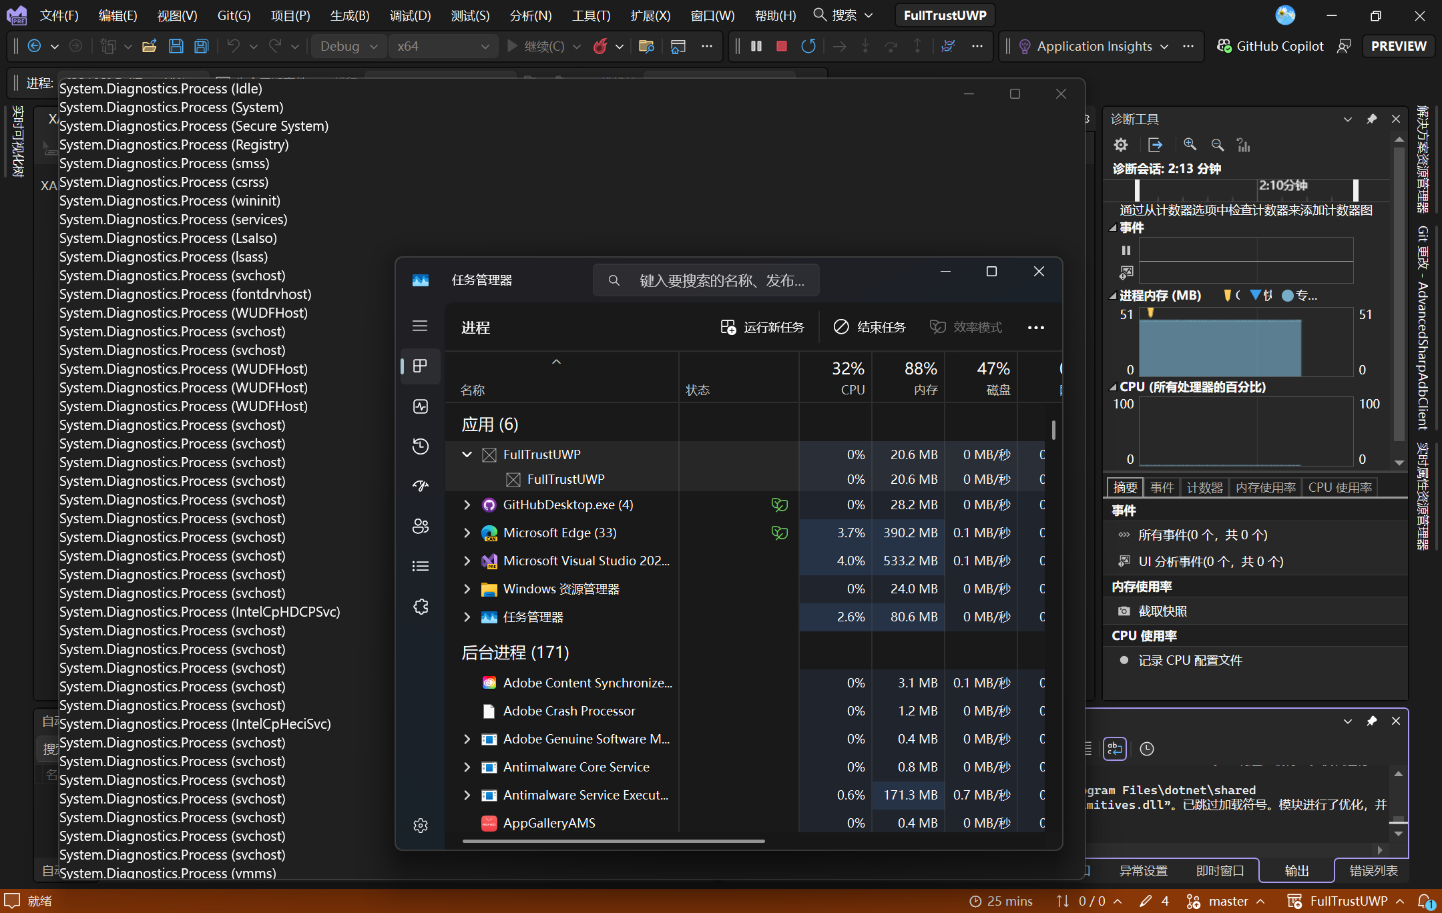
Task: Open 调试(D) menu
Action: tap(410, 15)
